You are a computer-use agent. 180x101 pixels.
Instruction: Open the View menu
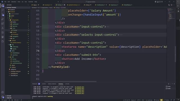[19, 2]
